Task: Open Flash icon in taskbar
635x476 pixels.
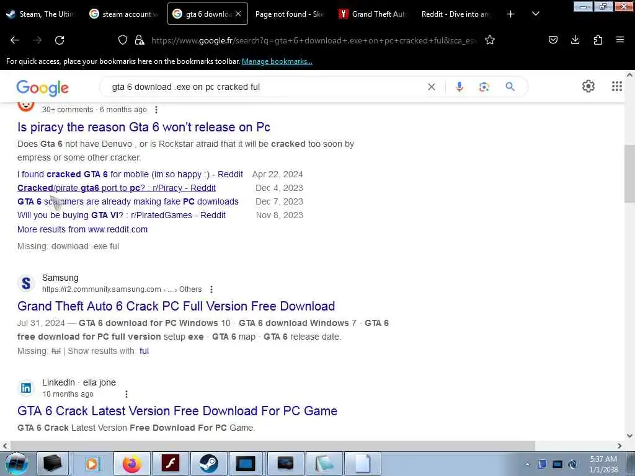Action: click(170, 464)
